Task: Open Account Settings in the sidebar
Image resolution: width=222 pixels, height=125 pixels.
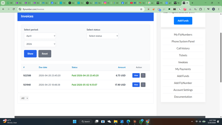Action: pyautogui.click(x=183, y=90)
